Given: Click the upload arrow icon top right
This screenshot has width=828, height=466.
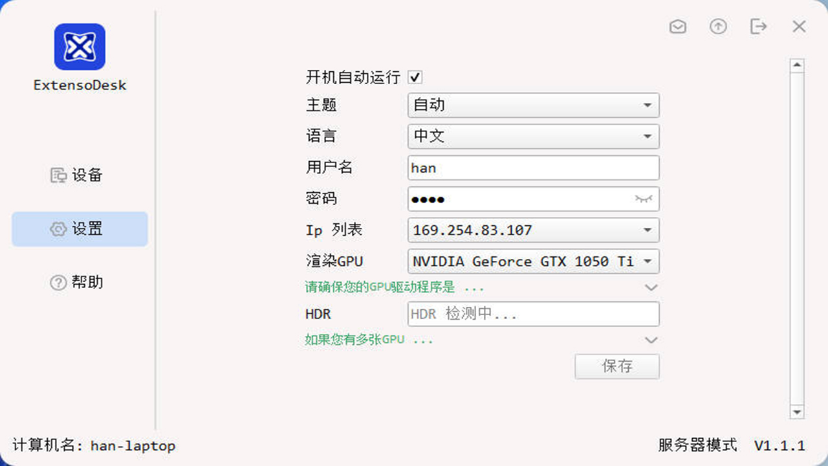Looking at the screenshot, I should click(718, 27).
